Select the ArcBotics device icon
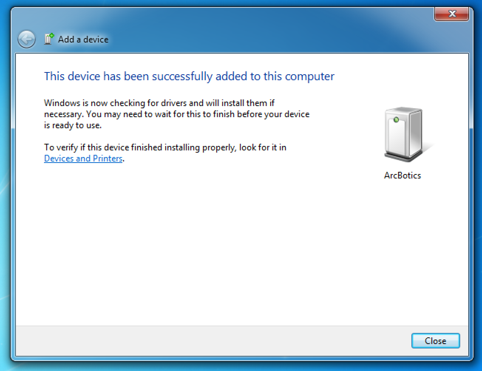This screenshot has width=482, height=371. pyautogui.click(x=403, y=135)
